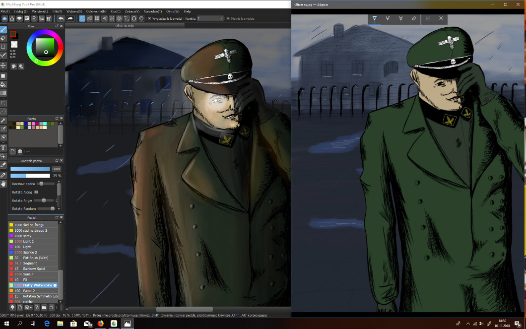Pick the Bucket fill tool
Viewport: 526px width, 329px height.
pos(3,85)
